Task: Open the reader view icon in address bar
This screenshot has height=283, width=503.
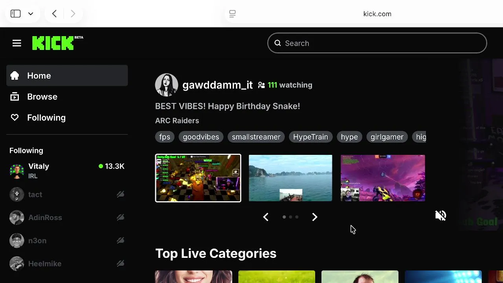Action: click(x=232, y=14)
